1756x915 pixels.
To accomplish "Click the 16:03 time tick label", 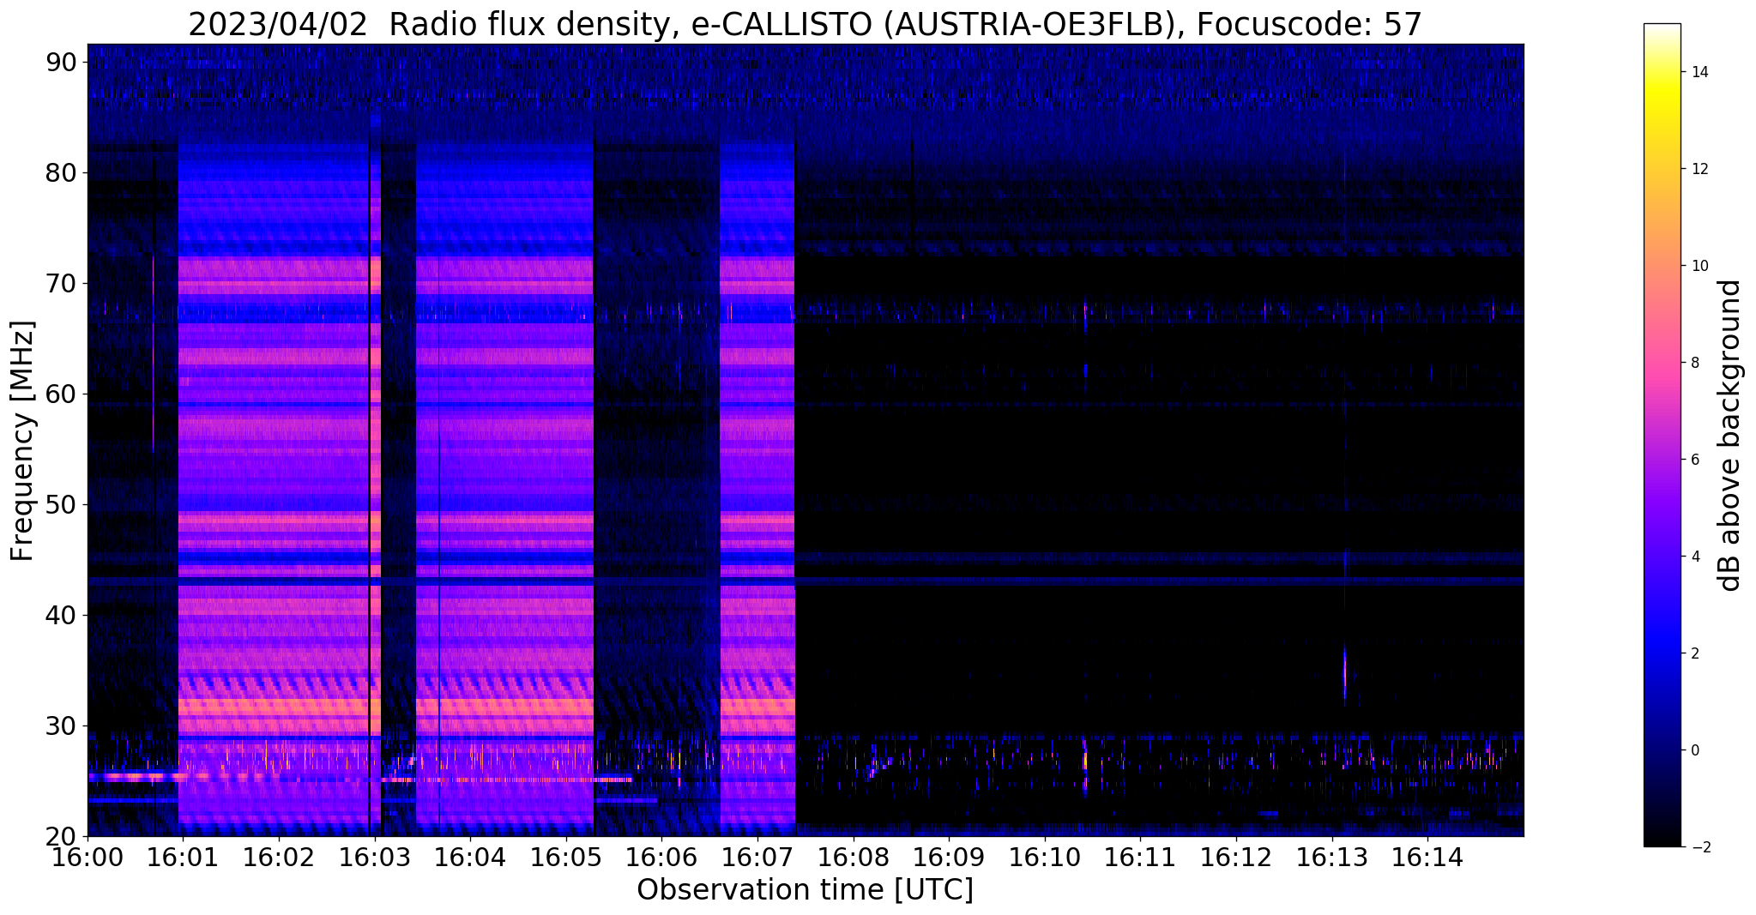I will [x=375, y=858].
